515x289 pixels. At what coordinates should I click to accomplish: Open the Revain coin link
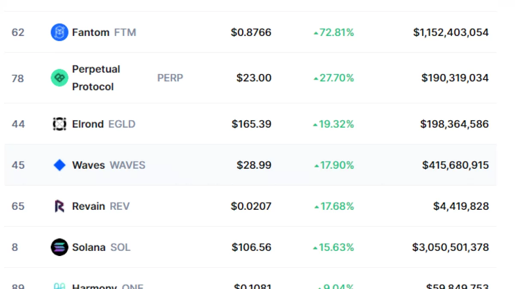click(x=88, y=206)
